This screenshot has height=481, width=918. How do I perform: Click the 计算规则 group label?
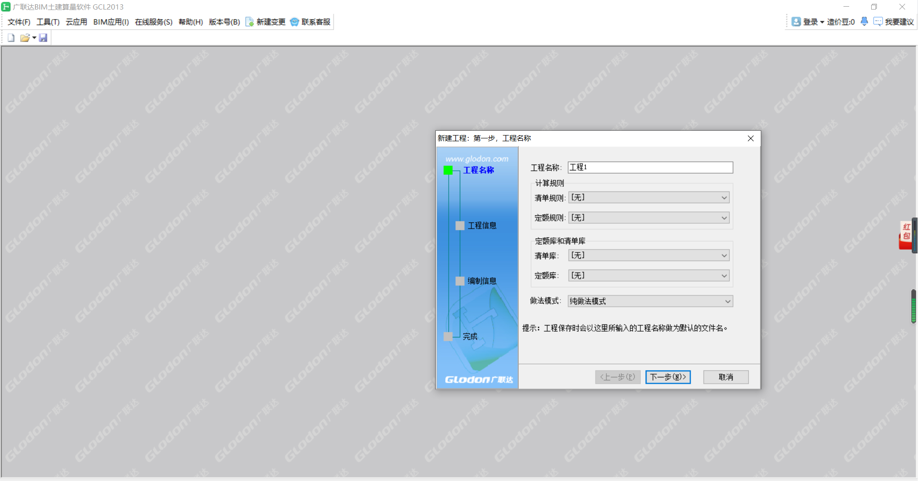pos(550,183)
